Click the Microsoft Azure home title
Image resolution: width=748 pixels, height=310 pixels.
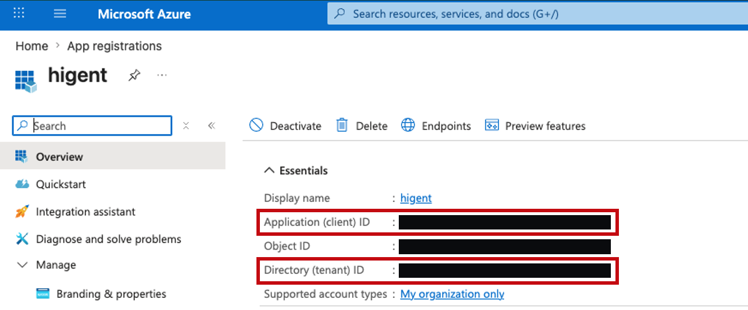pyautogui.click(x=144, y=14)
